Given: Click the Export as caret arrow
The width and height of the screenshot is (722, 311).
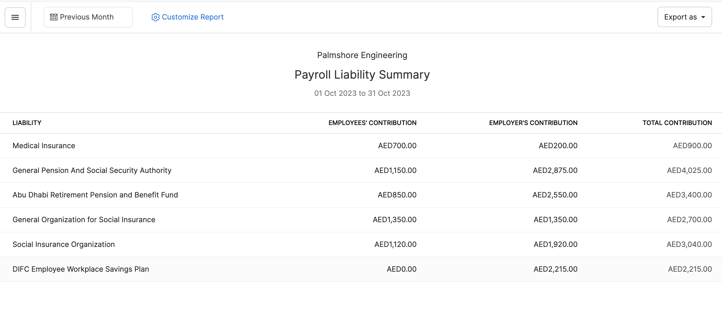Looking at the screenshot, I should point(703,17).
